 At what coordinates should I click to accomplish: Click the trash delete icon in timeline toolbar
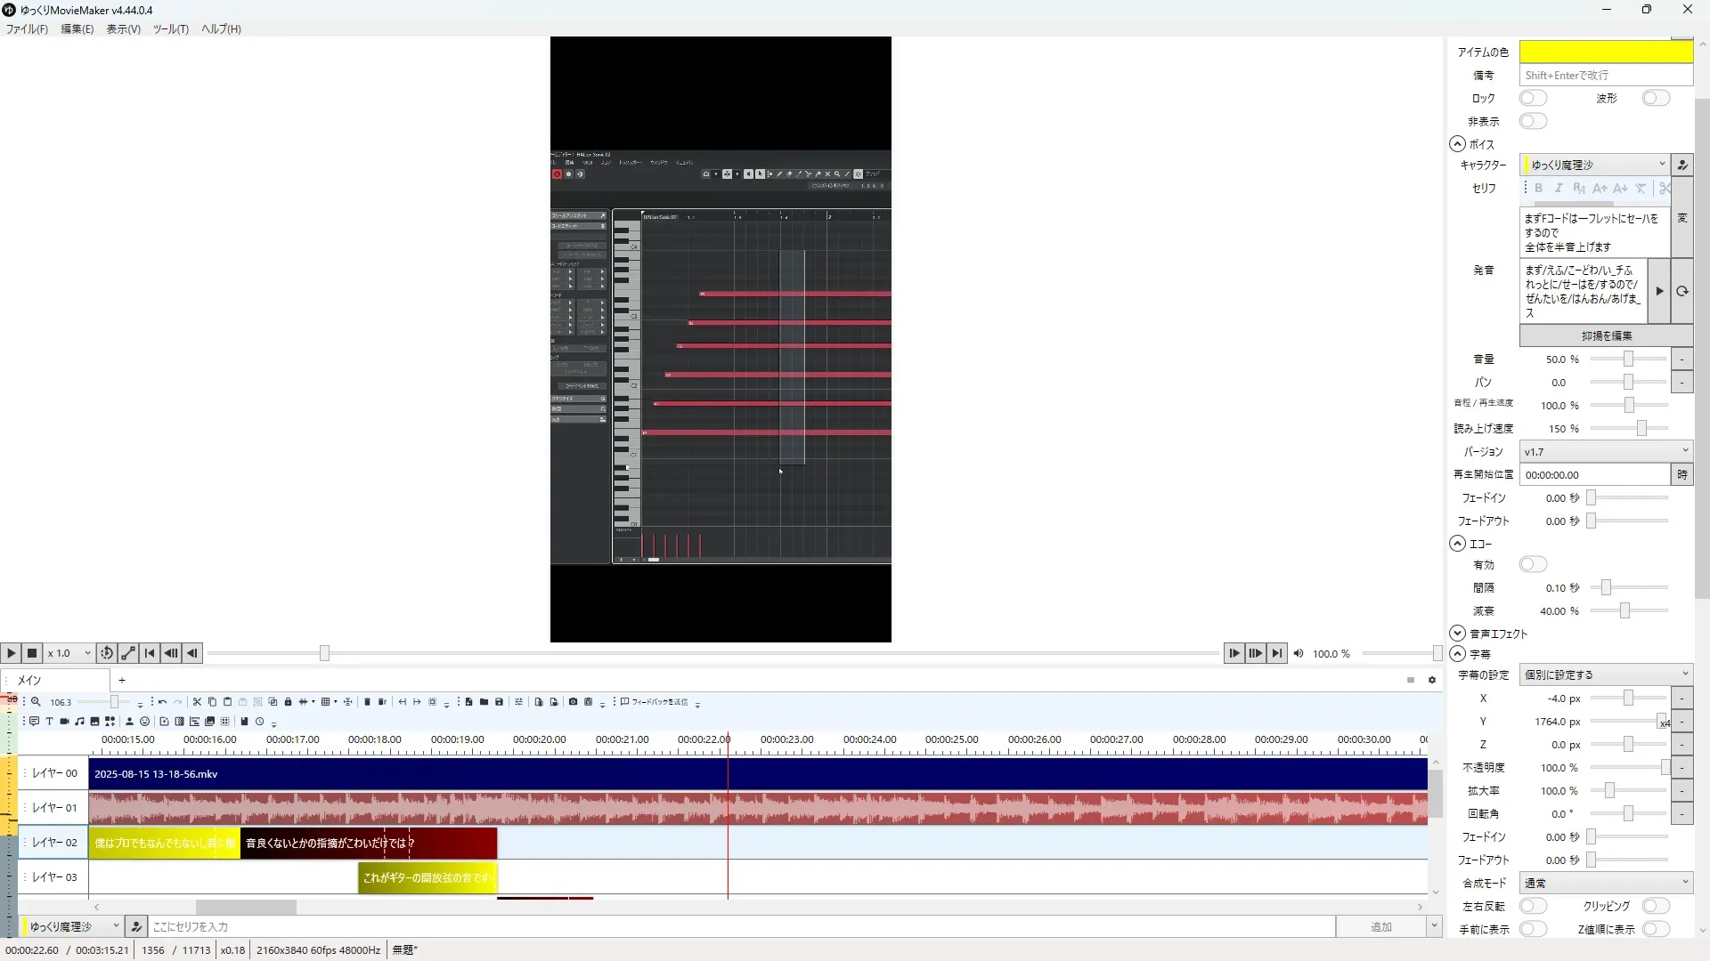point(367,702)
